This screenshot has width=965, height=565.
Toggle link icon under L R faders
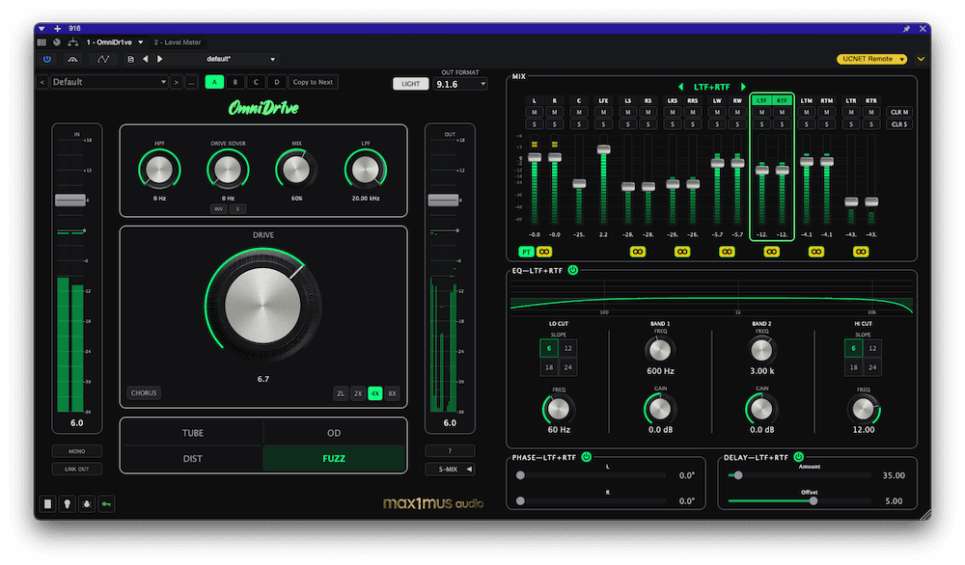[x=544, y=252]
